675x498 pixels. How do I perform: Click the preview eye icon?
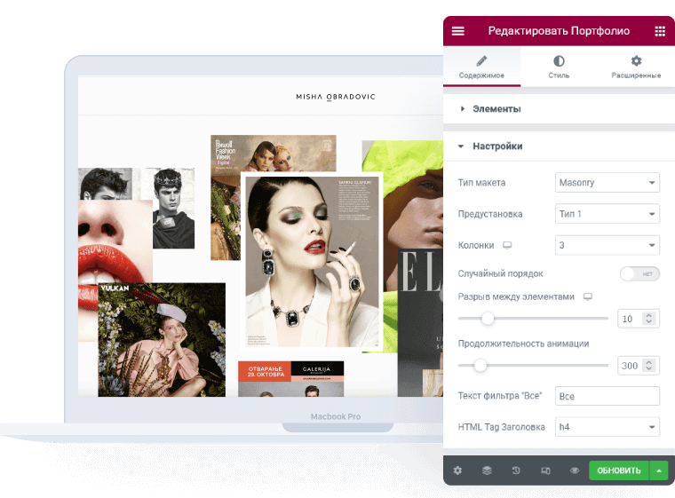575,470
